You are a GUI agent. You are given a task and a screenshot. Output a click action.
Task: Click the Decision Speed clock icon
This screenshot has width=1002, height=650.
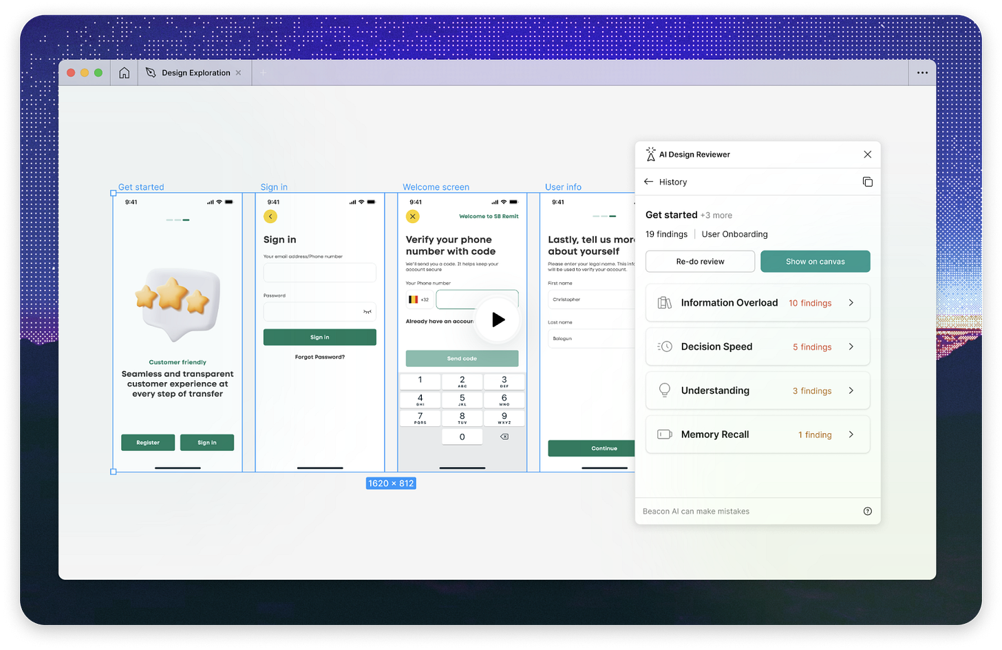point(664,347)
